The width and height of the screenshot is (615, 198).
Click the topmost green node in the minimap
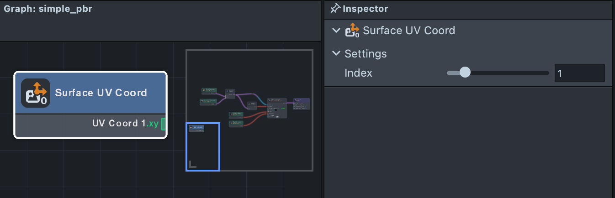tap(209, 91)
